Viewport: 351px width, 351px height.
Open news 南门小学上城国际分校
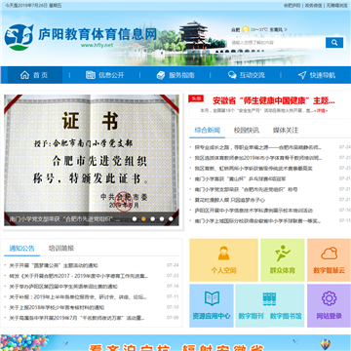point(257,221)
